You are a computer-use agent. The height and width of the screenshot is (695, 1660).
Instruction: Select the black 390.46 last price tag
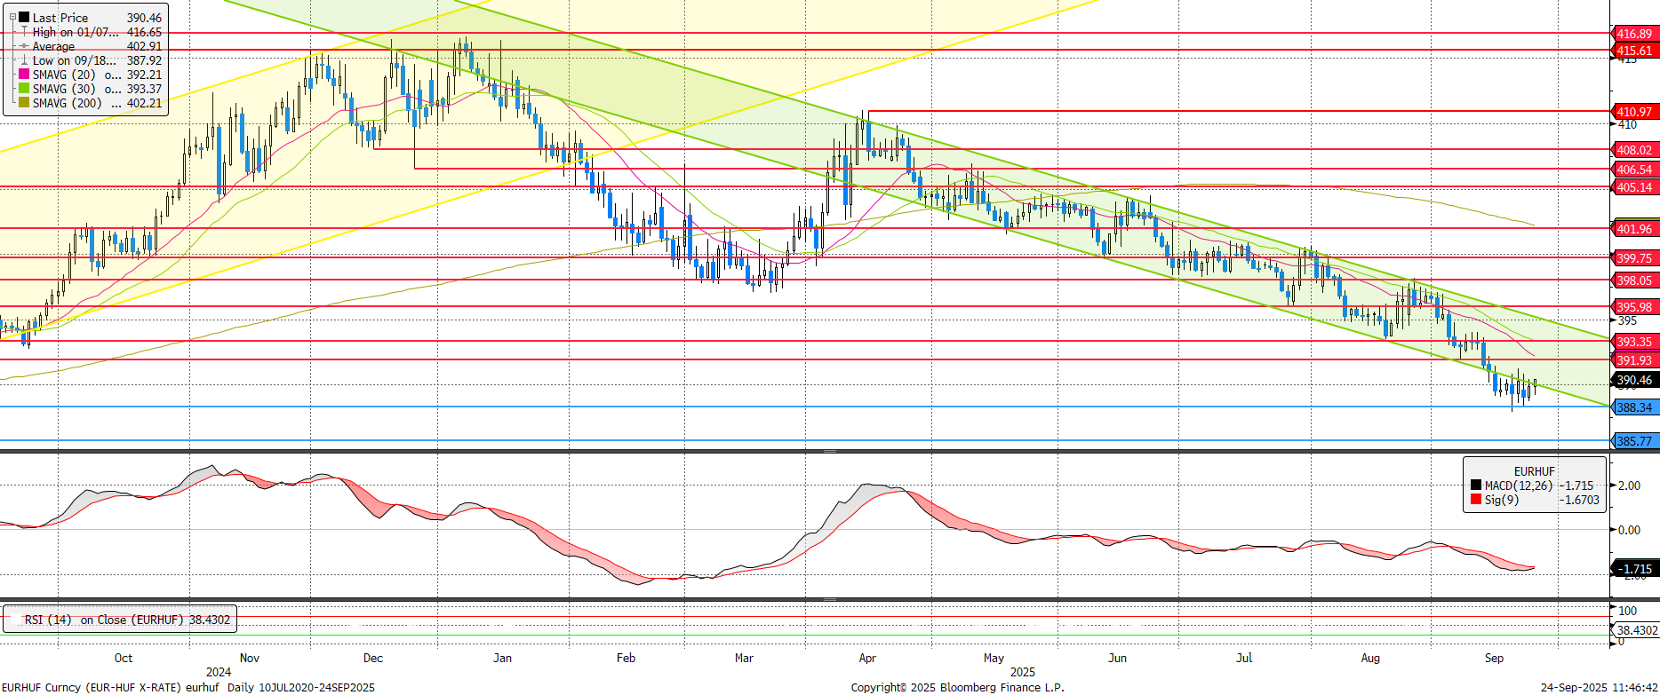point(1635,380)
